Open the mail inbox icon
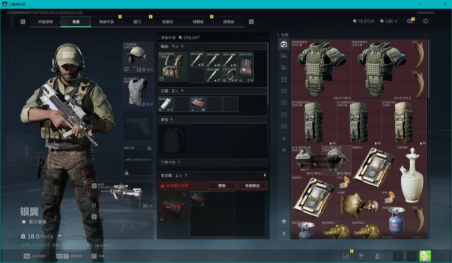The image size is (452, 263). tap(410, 21)
